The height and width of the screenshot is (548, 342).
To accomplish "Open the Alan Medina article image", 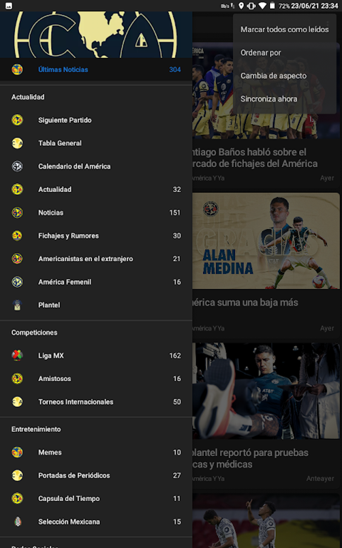I will point(266,241).
